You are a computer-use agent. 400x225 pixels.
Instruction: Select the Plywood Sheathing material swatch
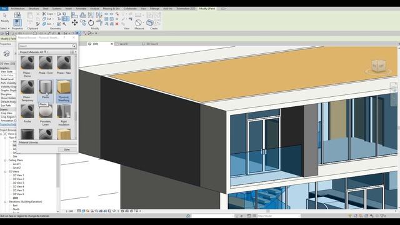[x=64, y=91]
